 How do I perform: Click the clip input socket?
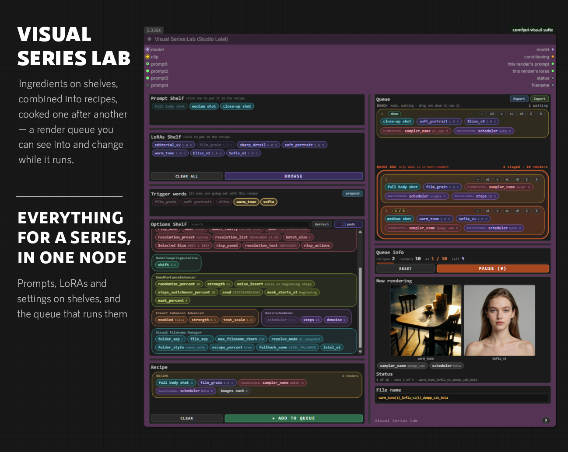click(147, 57)
